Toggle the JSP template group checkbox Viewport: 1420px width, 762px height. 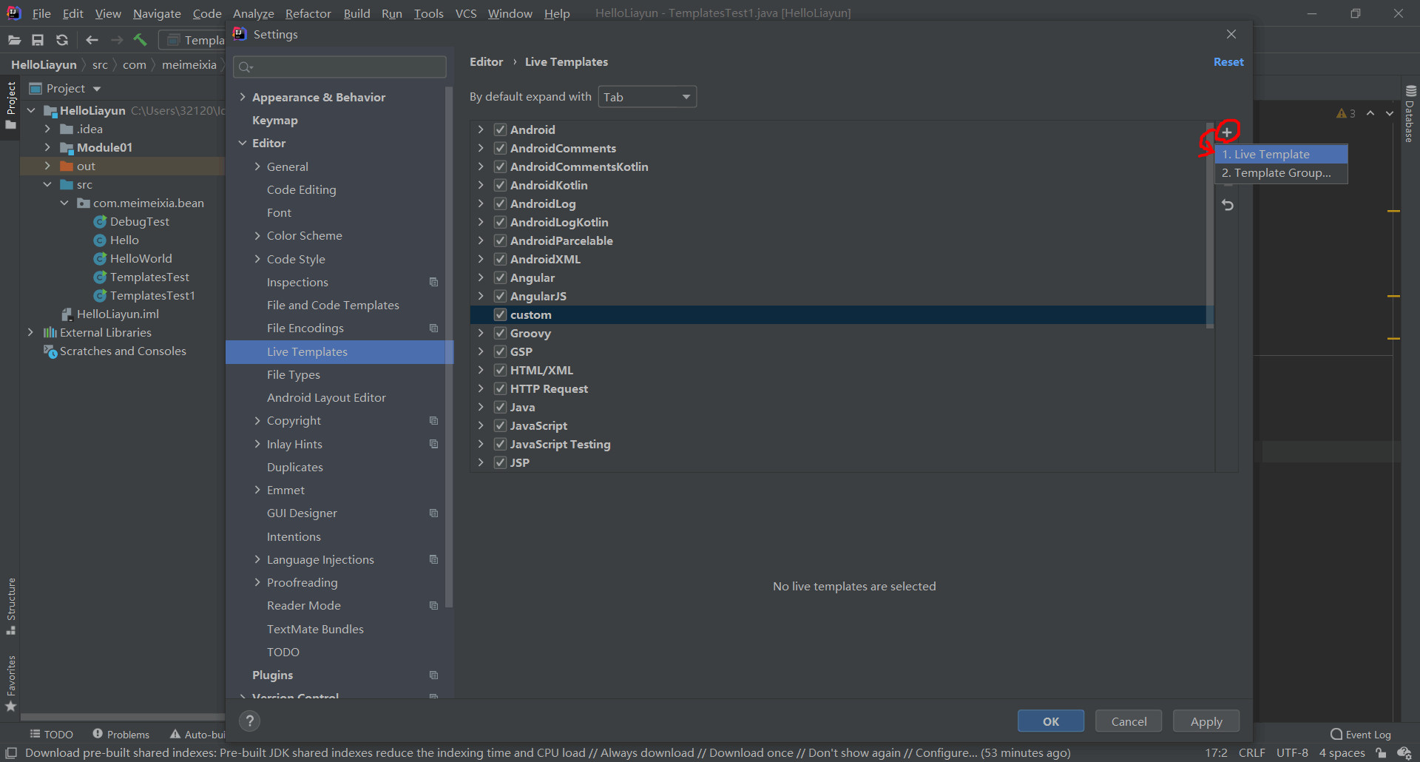point(500,462)
